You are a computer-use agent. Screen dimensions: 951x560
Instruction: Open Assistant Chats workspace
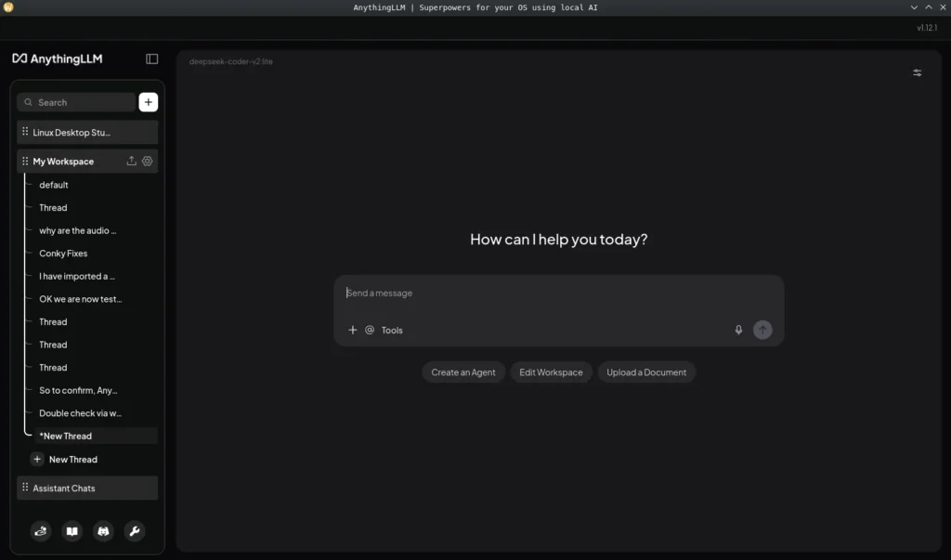87,488
